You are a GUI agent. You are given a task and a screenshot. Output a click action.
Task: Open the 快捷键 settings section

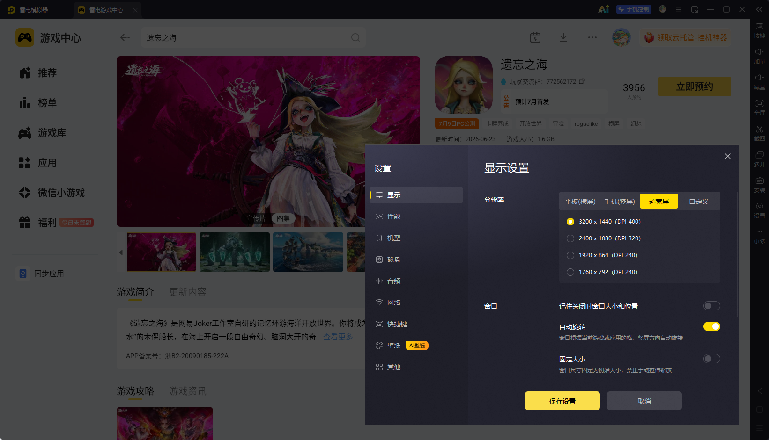(416, 324)
